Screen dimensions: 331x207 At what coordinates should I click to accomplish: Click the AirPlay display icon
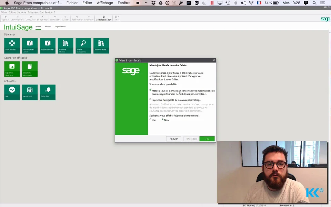point(220,3)
